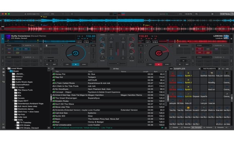Click the browser search field
This screenshot has height=142, width=234.
click(82, 69)
